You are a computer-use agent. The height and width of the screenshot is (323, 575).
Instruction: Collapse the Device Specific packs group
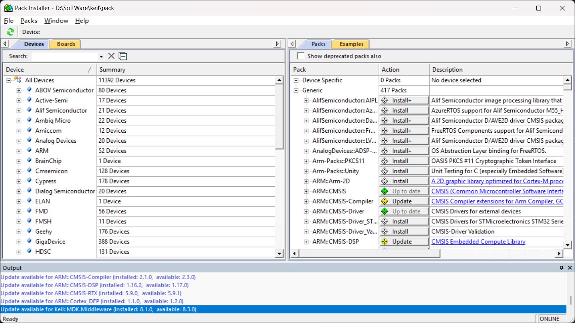tap(296, 80)
